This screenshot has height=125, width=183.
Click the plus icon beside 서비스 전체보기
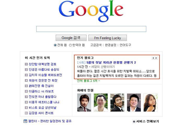coord(134,122)
